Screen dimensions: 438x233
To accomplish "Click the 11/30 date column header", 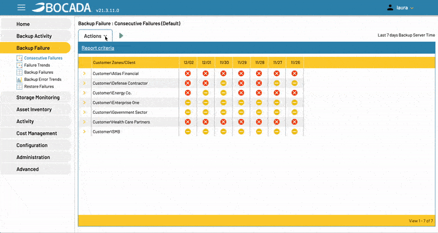I will point(224,62).
